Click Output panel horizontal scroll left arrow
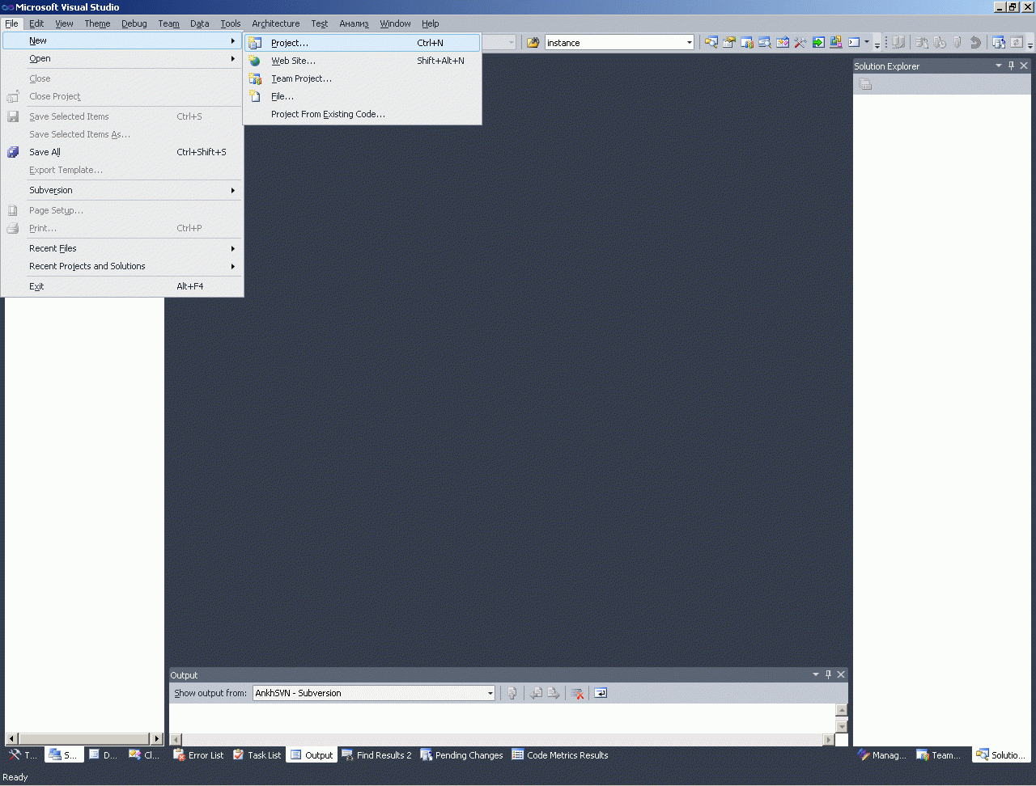Screen dimensions: 1036x786 [176, 739]
